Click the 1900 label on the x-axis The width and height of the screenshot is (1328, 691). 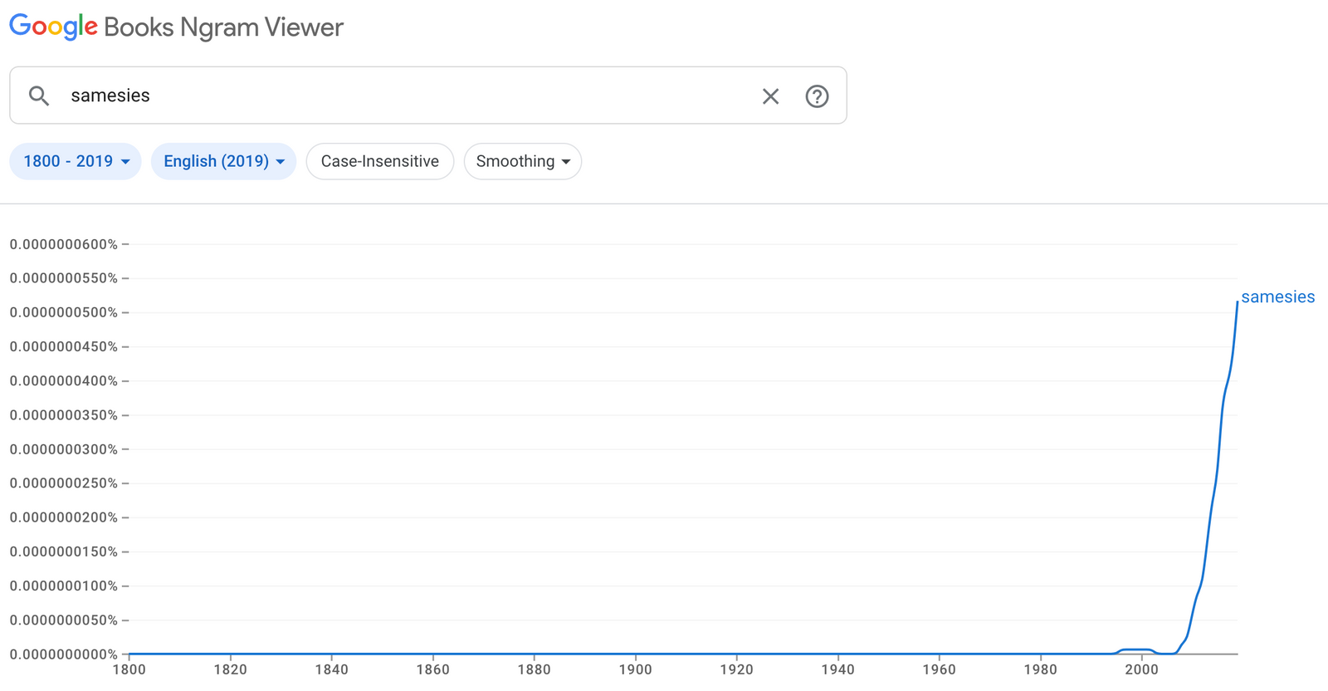635,669
